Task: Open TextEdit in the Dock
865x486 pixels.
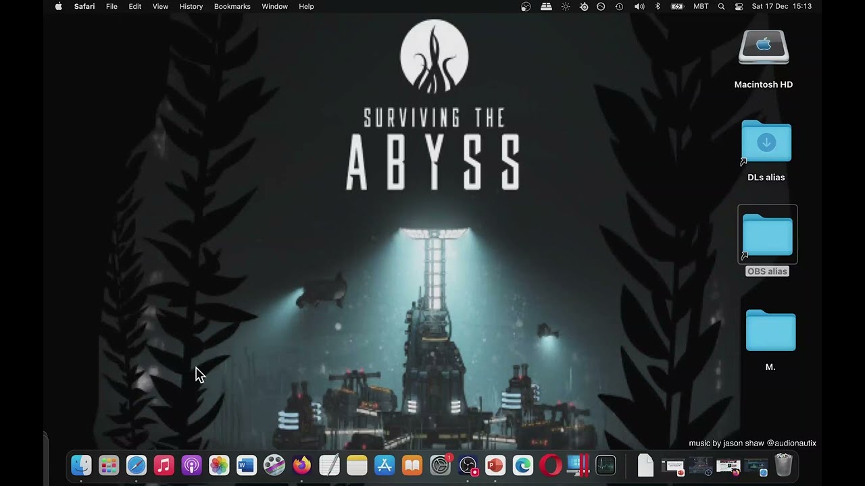Action: (329, 465)
